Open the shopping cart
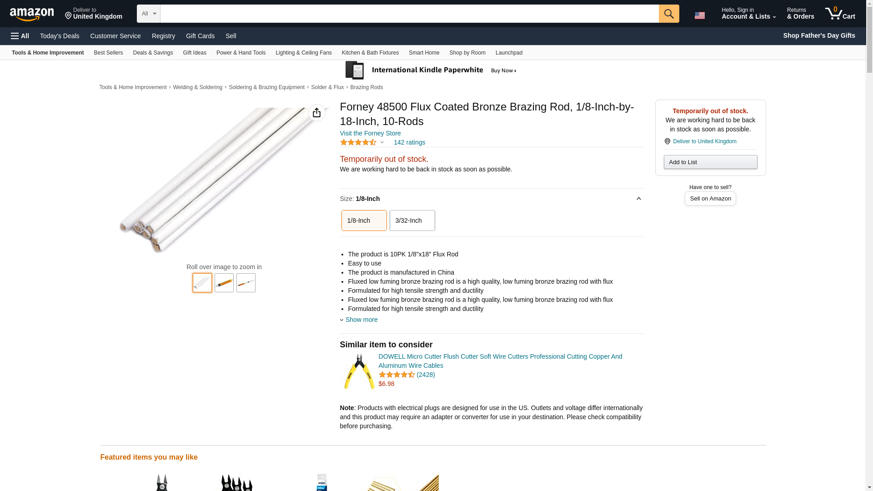The height and width of the screenshot is (491, 873). pos(840,13)
